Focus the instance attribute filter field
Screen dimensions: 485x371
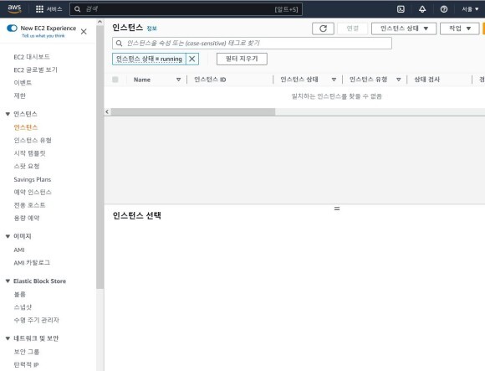click(x=252, y=44)
